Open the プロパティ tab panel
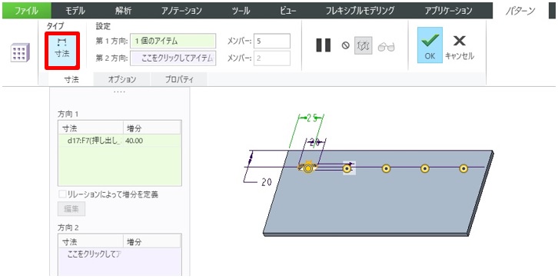The image size is (558, 279). coord(179,80)
